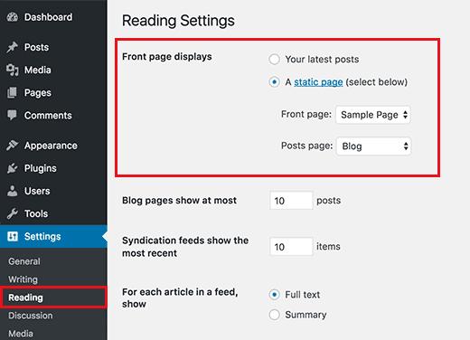Click the Users person icon
The width and height of the screenshot is (470, 340).
tap(13, 191)
